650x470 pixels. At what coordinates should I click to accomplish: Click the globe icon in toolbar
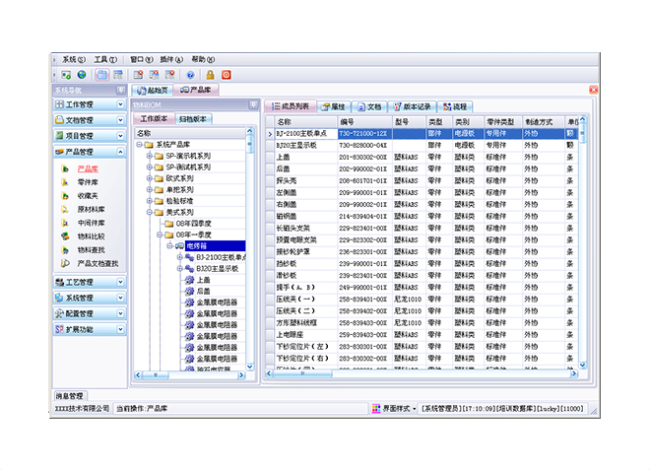click(81, 75)
